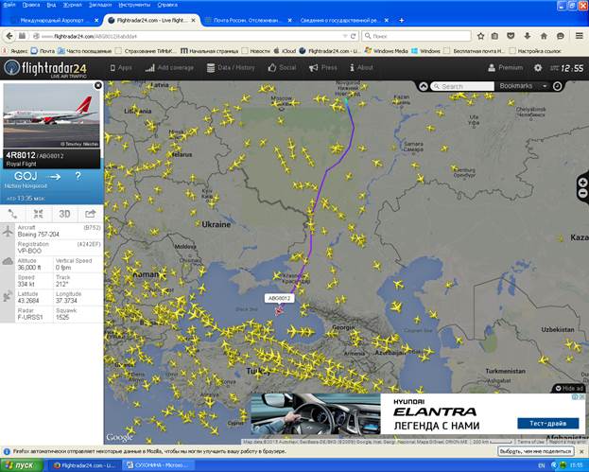Open the About link in Flightradar24 header

coord(361,68)
